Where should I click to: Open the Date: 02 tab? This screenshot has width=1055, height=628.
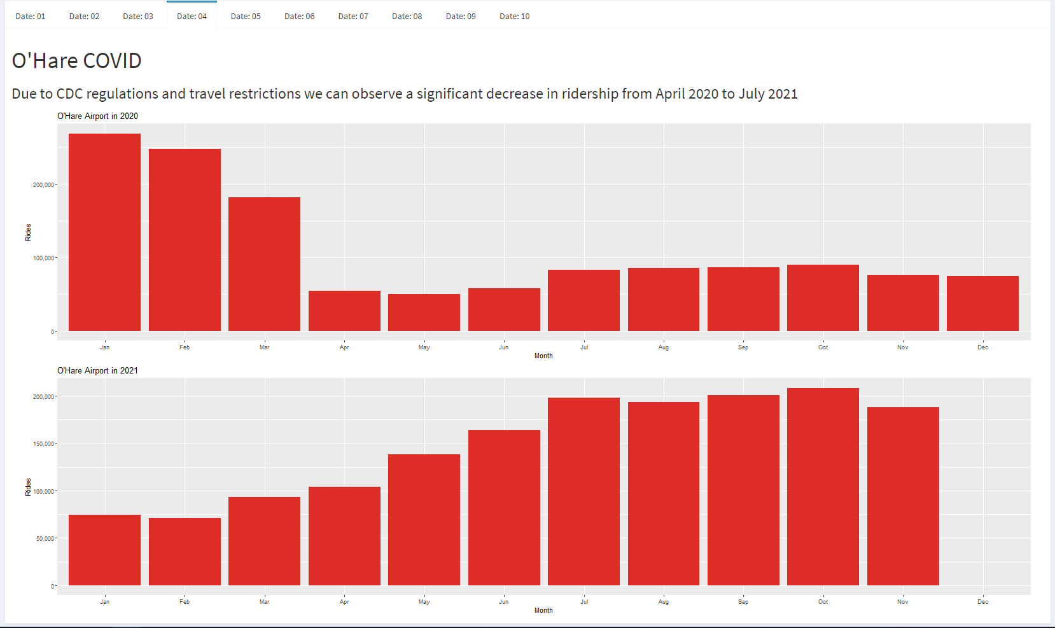click(x=84, y=16)
